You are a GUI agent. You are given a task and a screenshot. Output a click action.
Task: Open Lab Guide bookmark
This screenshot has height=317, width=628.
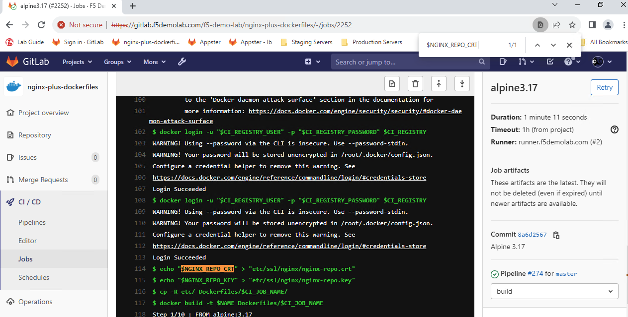25,42
